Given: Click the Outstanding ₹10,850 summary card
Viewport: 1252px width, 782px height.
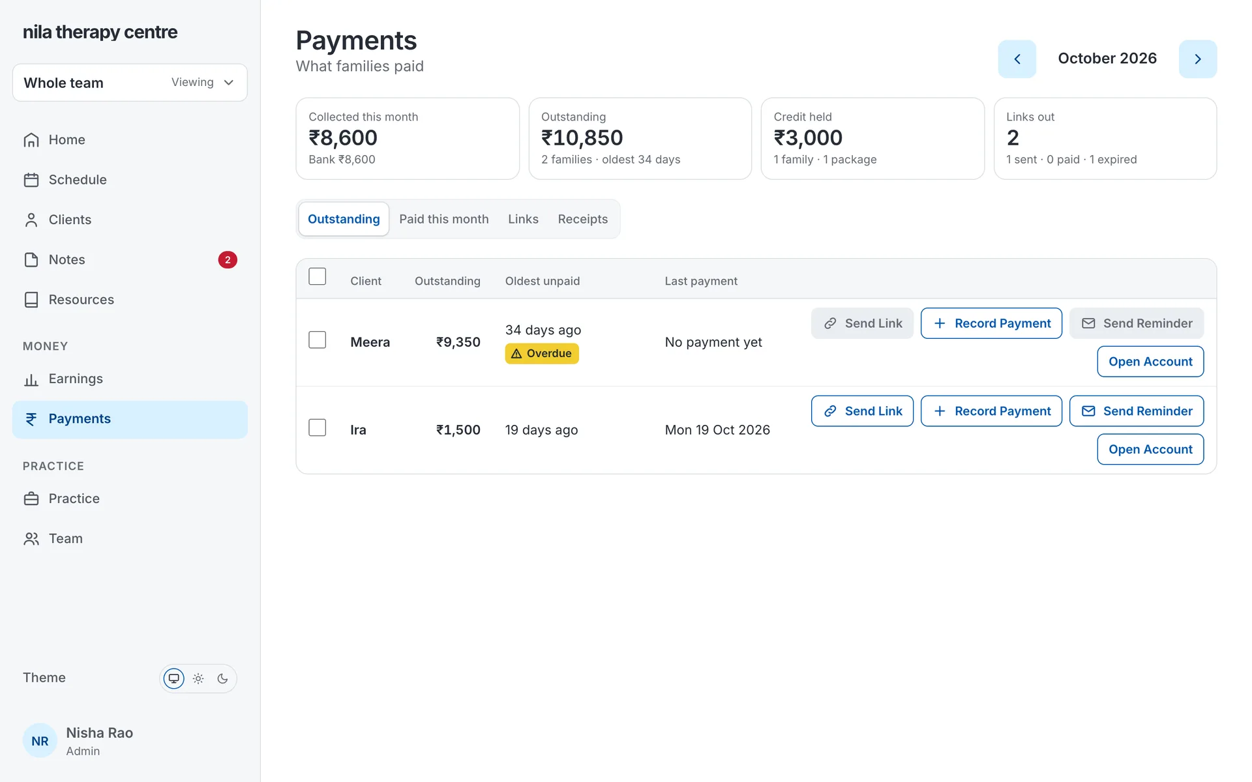Looking at the screenshot, I should (x=640, y=139).
